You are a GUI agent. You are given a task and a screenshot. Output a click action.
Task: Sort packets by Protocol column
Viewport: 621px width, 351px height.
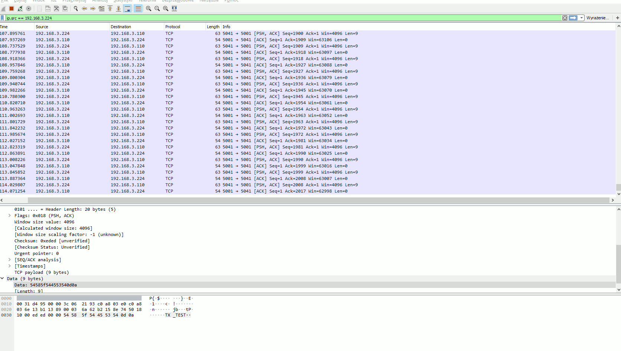tap(185, 27)
